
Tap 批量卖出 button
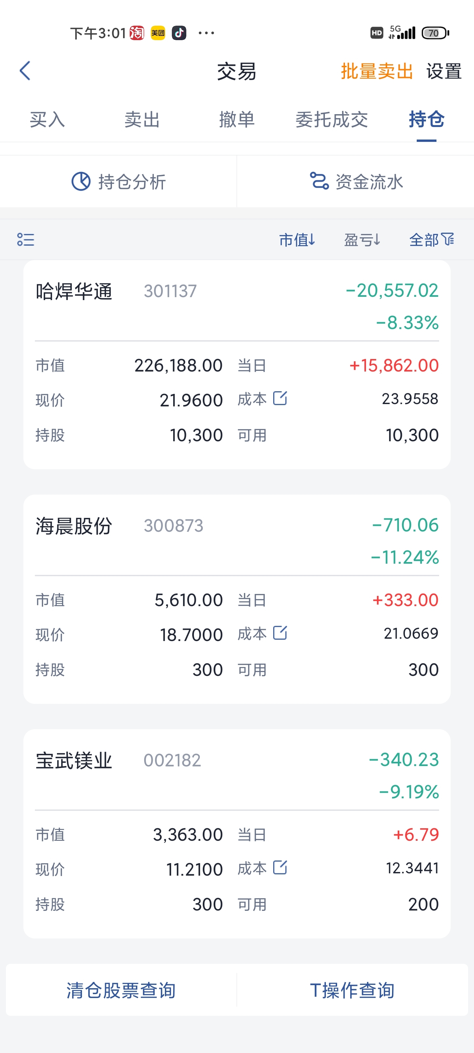[x=377, y=71]
